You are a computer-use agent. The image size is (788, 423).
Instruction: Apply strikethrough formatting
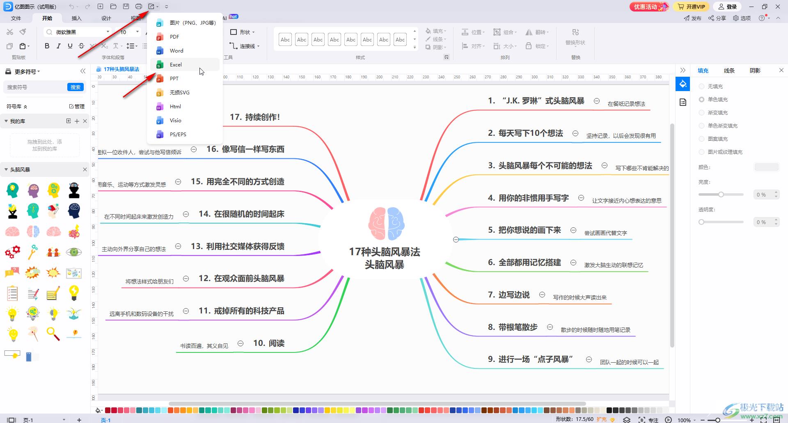tap(82, 46)
